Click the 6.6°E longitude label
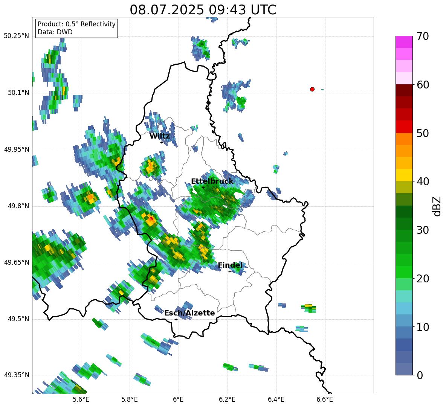 (x=325, y=399)
